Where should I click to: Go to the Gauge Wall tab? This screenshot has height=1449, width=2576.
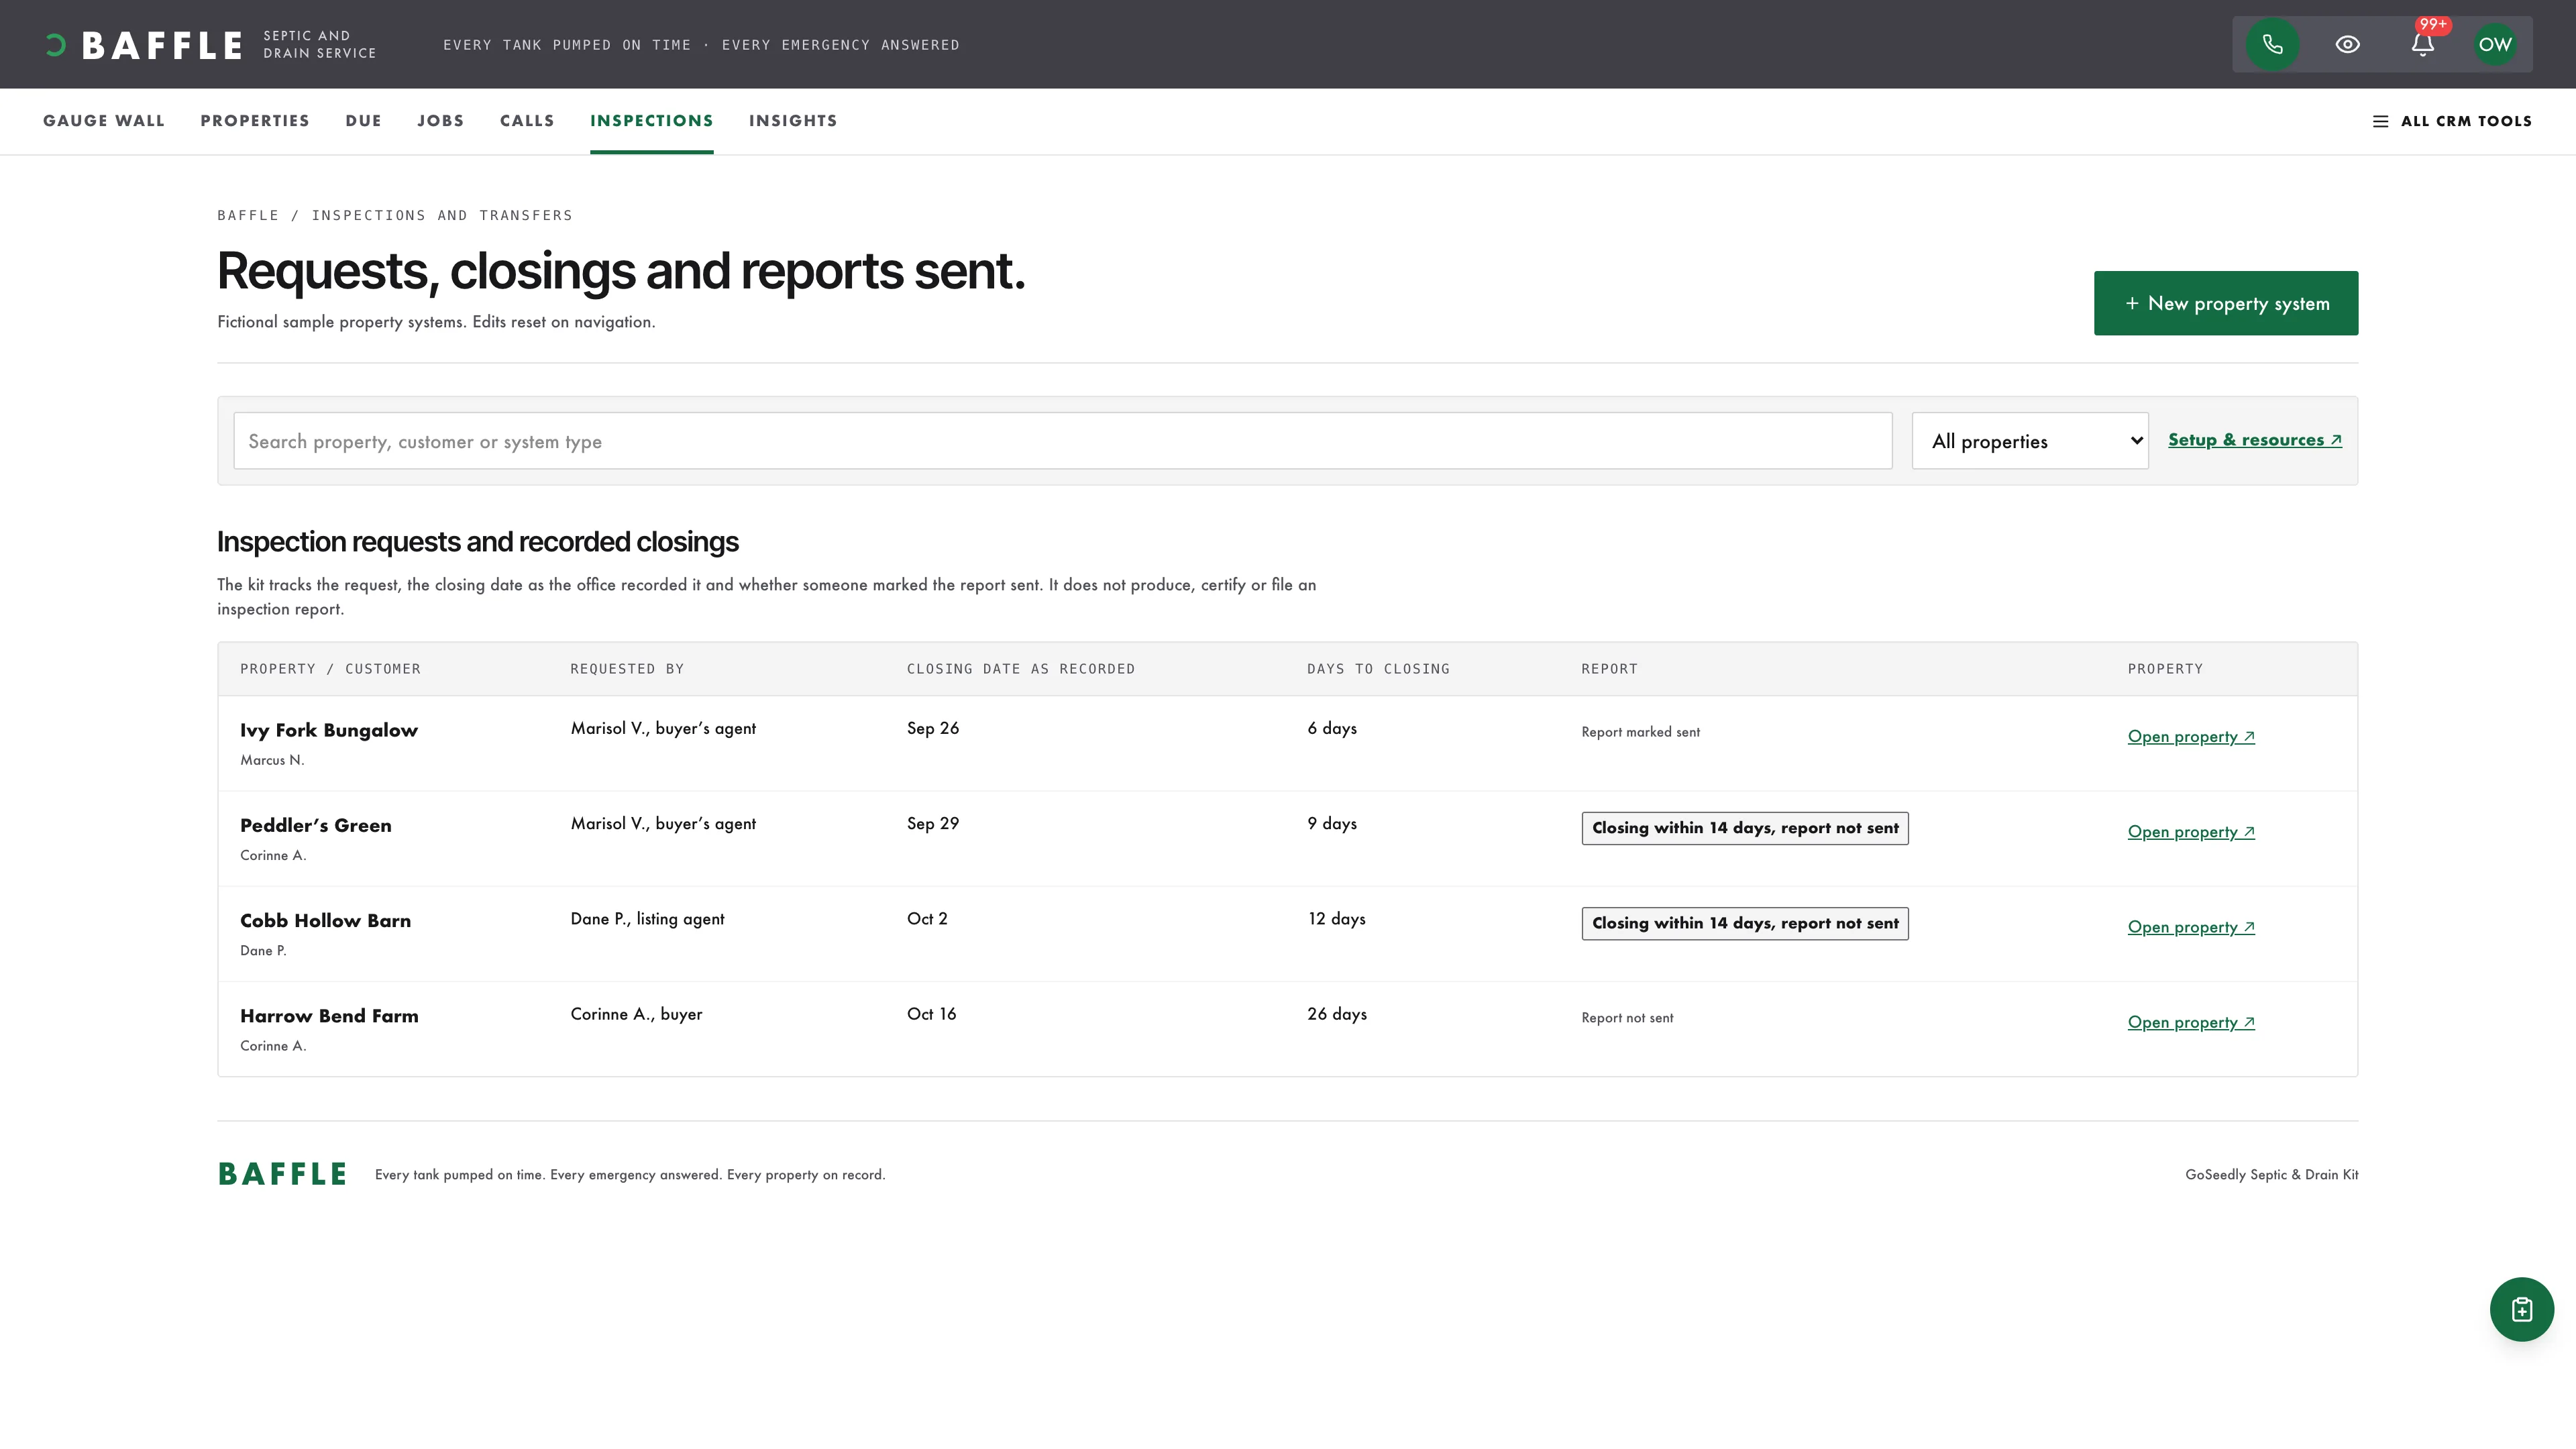pyautogui.click(x=104, y=121)
